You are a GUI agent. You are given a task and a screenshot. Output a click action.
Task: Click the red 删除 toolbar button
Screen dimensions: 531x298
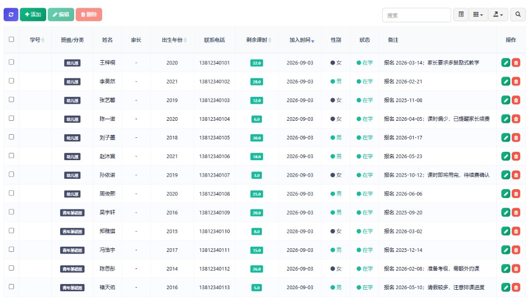click(x=89, y=15)
